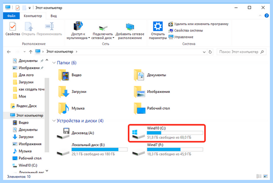Switch to large icons view in status bar
Viewport: 273px width, 183px height.
click(x=265, y=176)
